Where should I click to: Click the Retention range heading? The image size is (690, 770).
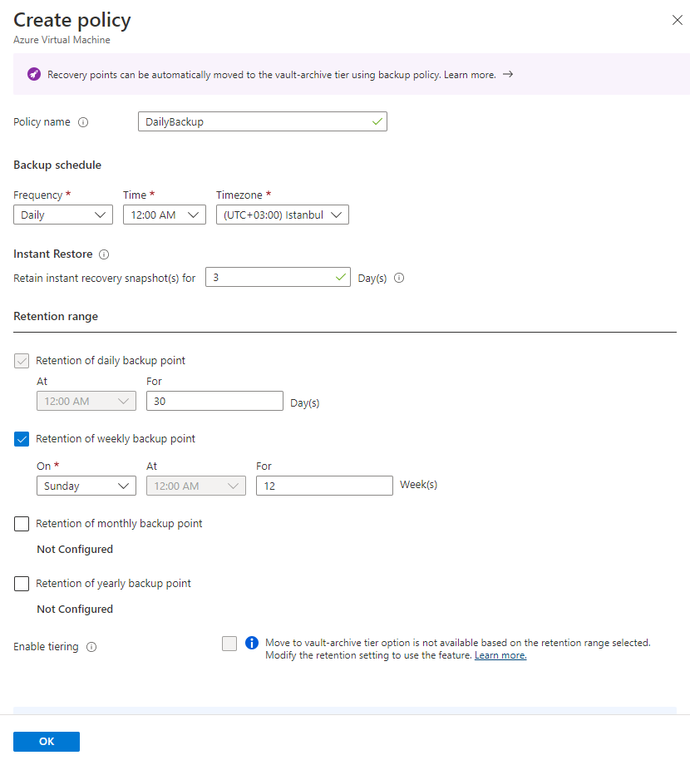(56, 316)
